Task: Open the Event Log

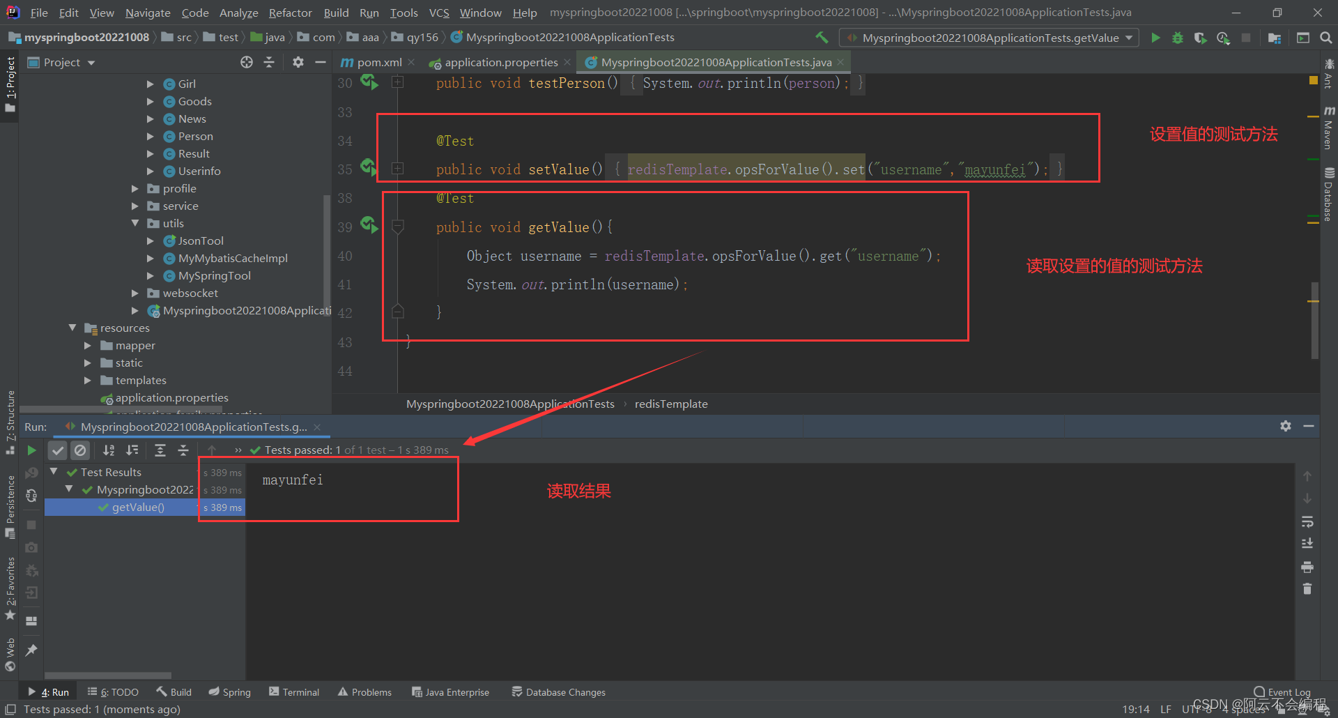Action: pos(1284,692)
